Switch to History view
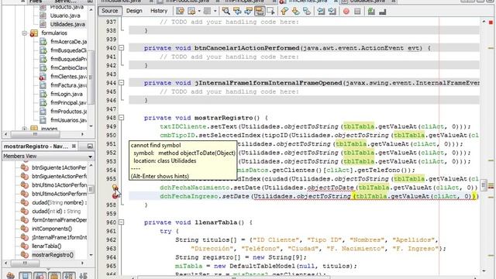 pos(159,11)
